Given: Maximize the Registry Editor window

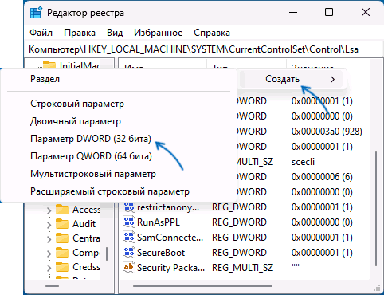Looking at the screenshot, I should [329, 12].
